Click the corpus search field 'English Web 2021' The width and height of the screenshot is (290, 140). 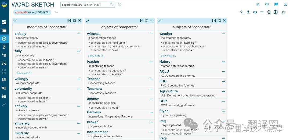(x=85, y=5)
